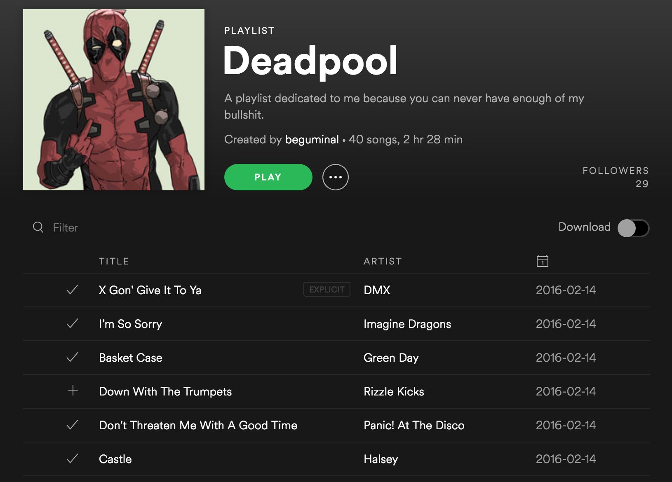Open the three-dot more options menu

(x=335, y=177)
